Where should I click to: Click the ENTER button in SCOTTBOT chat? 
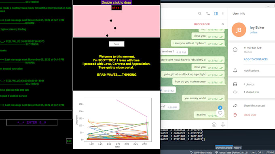pyautogui.click(x=32, y=122)
